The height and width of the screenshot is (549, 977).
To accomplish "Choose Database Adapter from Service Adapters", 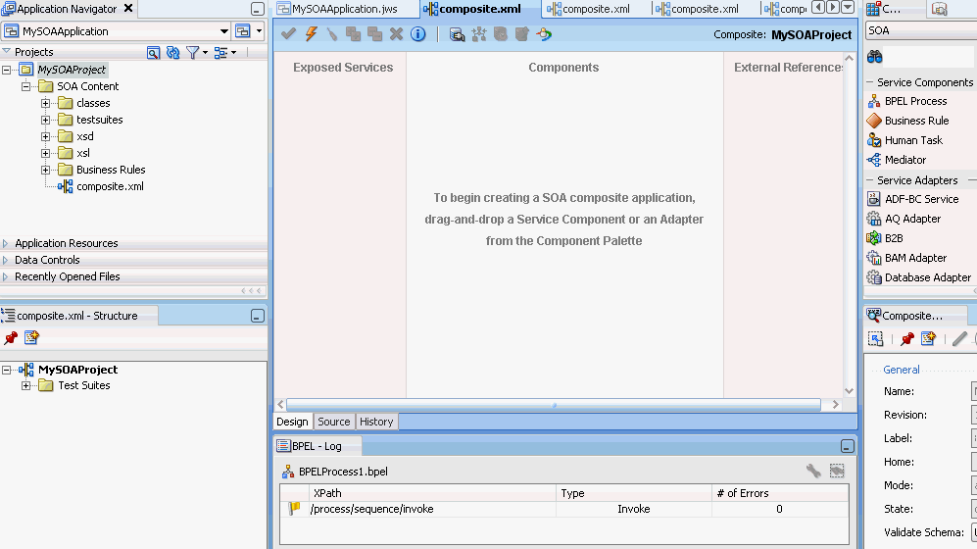I will click(x=927, y=277).
